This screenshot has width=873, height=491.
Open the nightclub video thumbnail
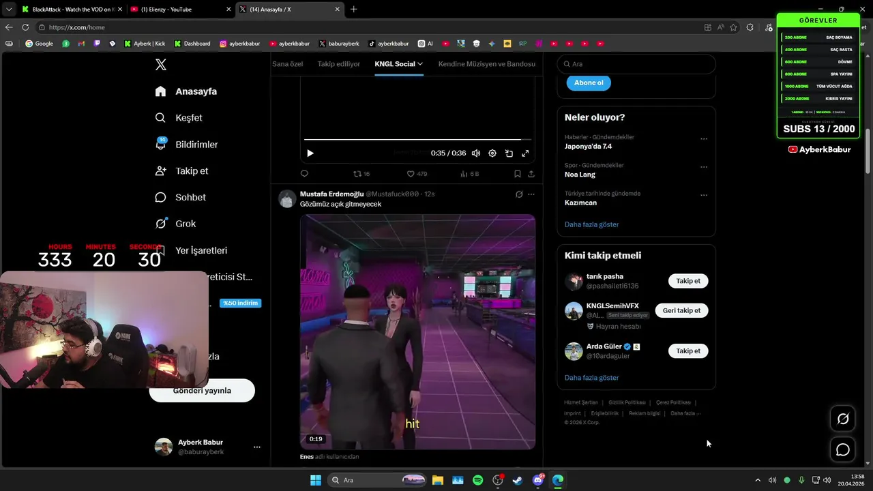[417, 332]
